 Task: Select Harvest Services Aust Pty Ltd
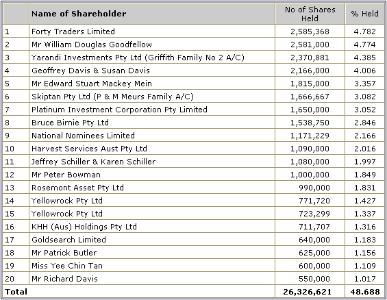[x=89, y=149]
